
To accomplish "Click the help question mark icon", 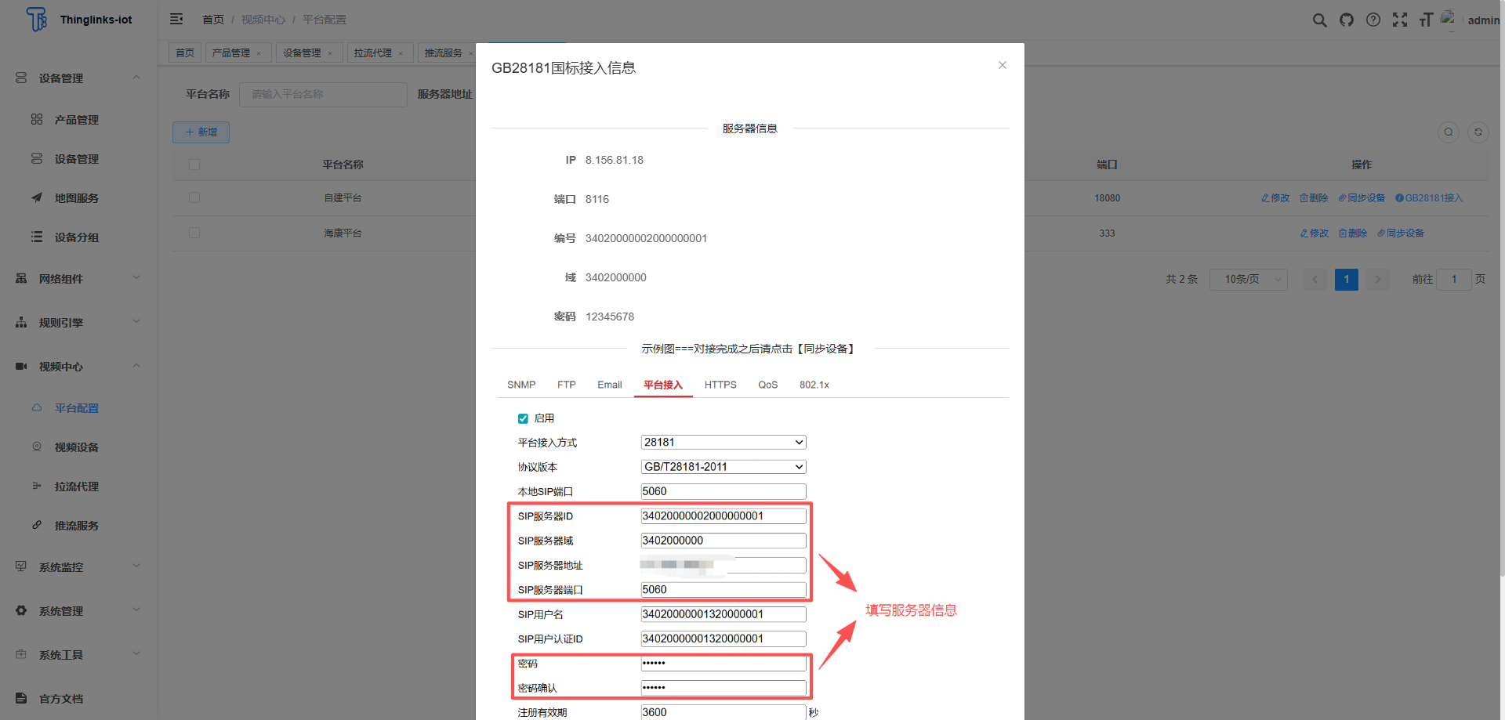I will click(x=1373, y=20).
